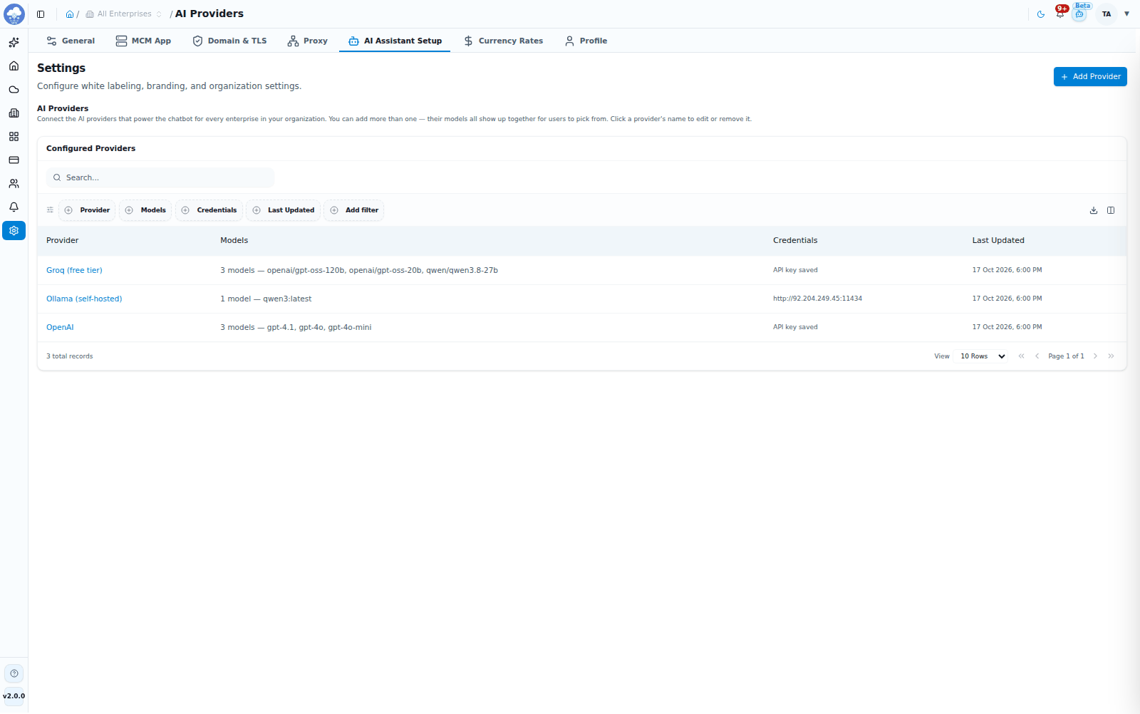
Task: Open the Ollama (self-hosted) provider
Action: tap(84, 299)
